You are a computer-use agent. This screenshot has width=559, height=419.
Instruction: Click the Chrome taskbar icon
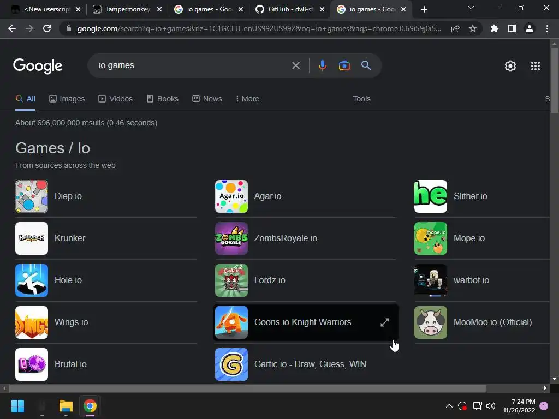[x=90, y=406]
